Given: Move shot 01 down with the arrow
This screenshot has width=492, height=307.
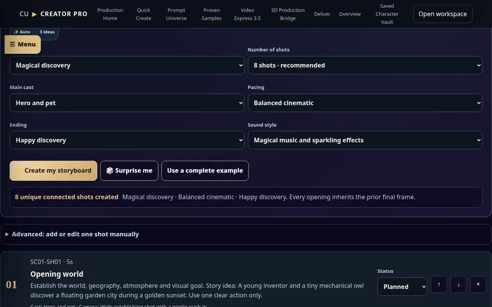Looking at the screenshot, I should tap(458, 284).
